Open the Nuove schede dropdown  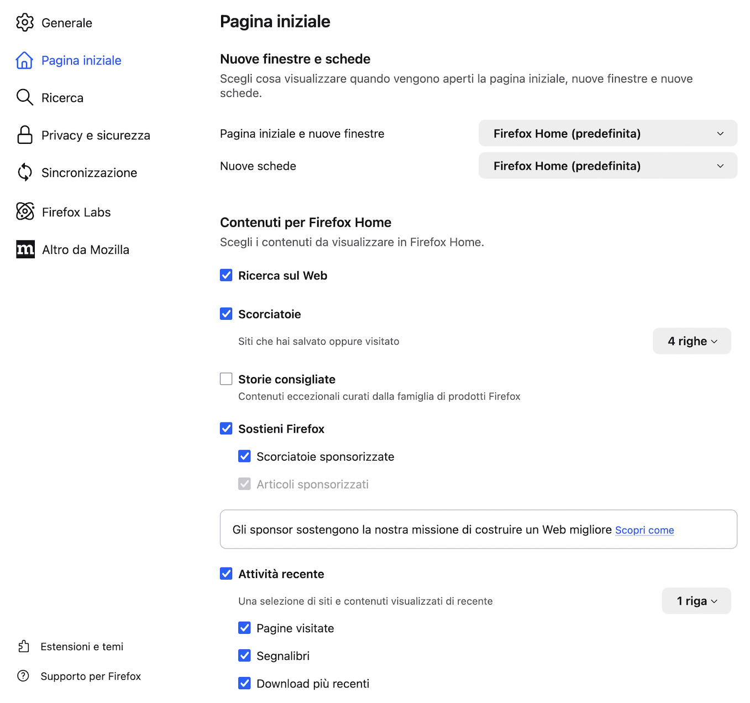(x=607, y=165)
